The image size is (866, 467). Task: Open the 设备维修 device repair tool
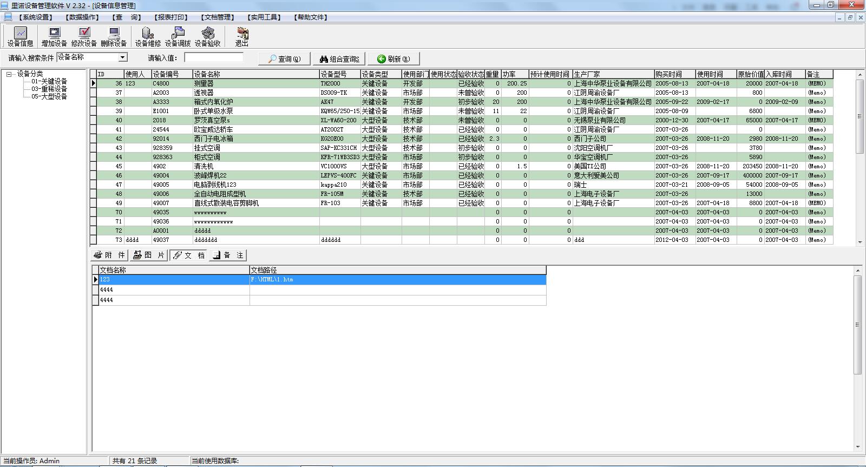[148, 37]
